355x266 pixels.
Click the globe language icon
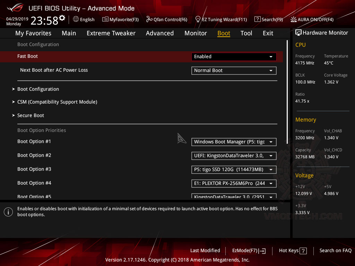click(76, 19)
